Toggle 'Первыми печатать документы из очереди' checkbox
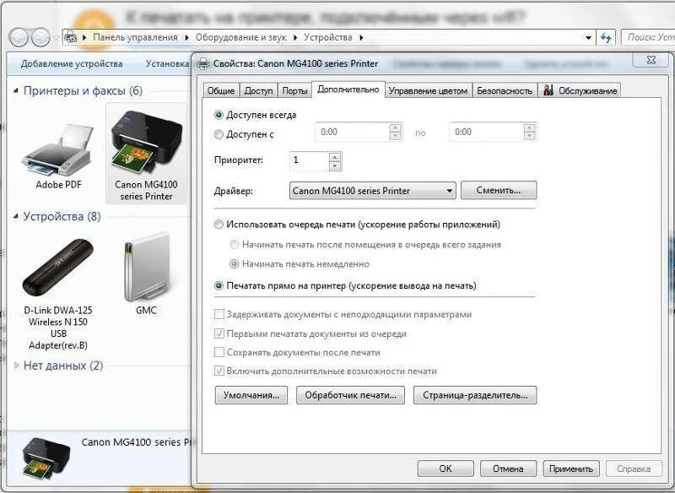 [219, 333]
